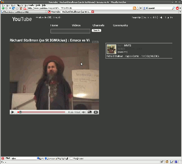Click the Forward navigation arrow
The height and width of the screenshot is (164, 182).
pyautogui.click(x=7, y=8)
